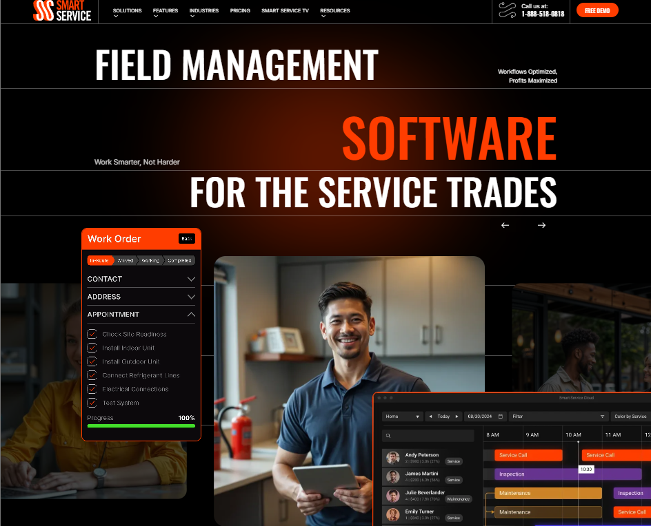Click the Smart Service logo
This screenshot has width=651, height=526.
pos(62,11)
